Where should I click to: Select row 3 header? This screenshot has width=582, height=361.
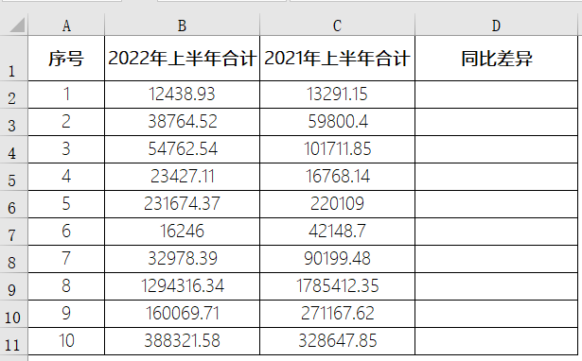click(x=14, y=122)
